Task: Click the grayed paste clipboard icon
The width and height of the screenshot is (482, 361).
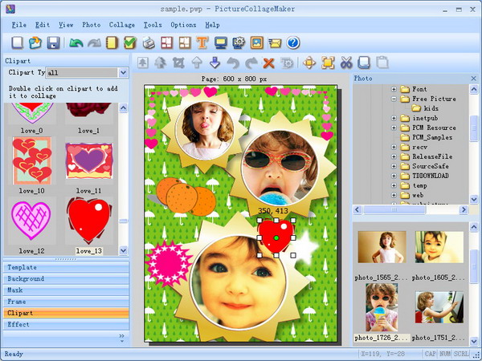Action: pyautogui.click(x=382, y=63)
